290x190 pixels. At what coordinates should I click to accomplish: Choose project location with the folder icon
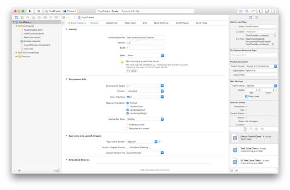(x=275, y=35)
